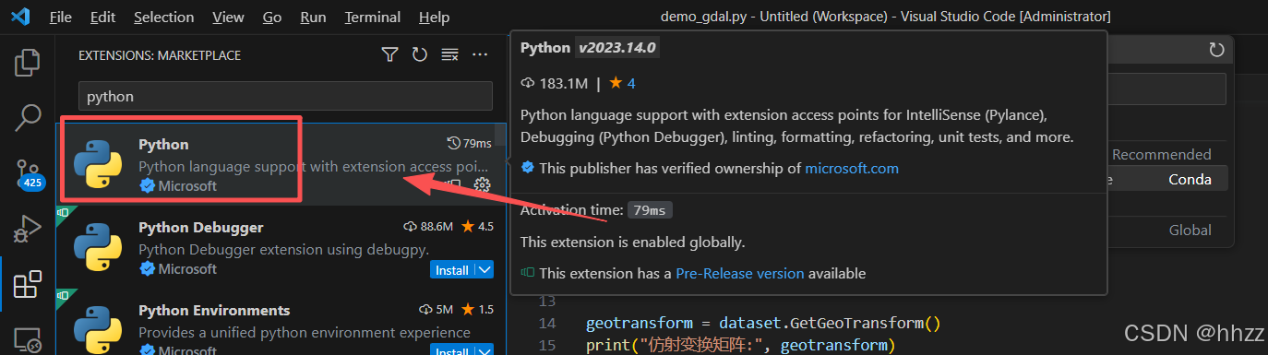Click the Python extension logo thumbnail
Image resolution: width=1268 pixels, height=355 pixels.
point(97,165)
